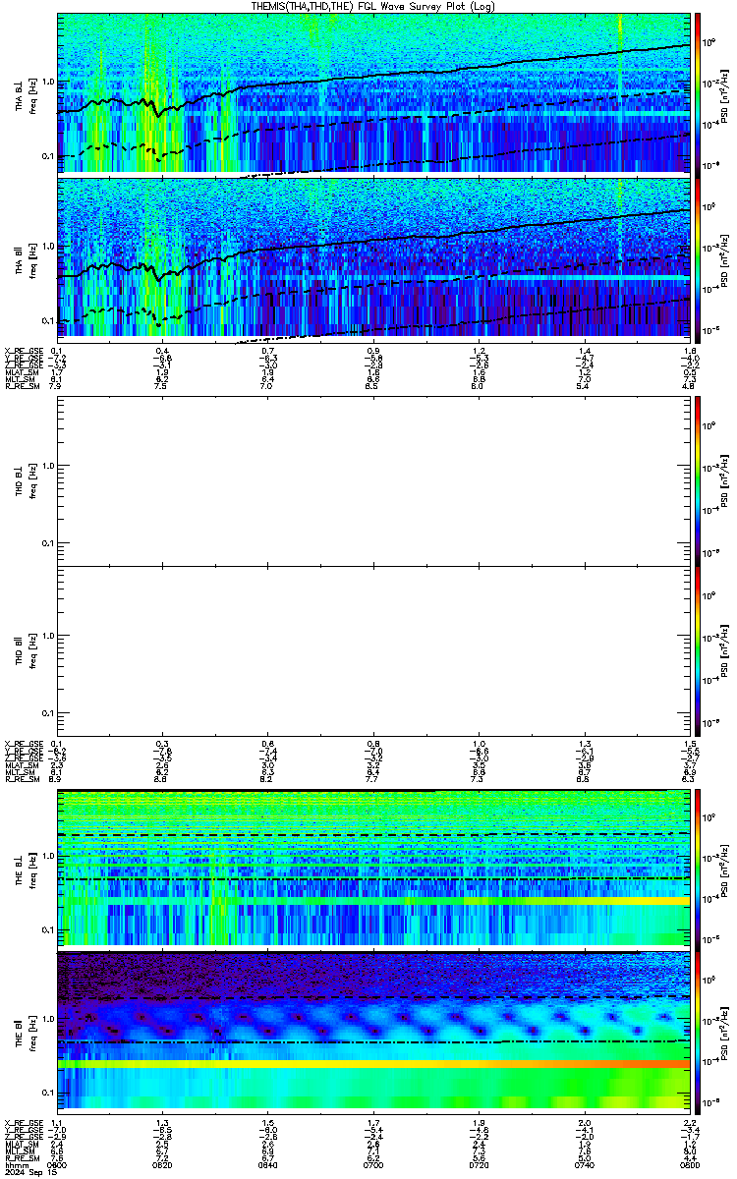Select the empty THD B-parallel panel
Image resolution: width=737 pixels, height=1179 pixels.
click(372, 652)
